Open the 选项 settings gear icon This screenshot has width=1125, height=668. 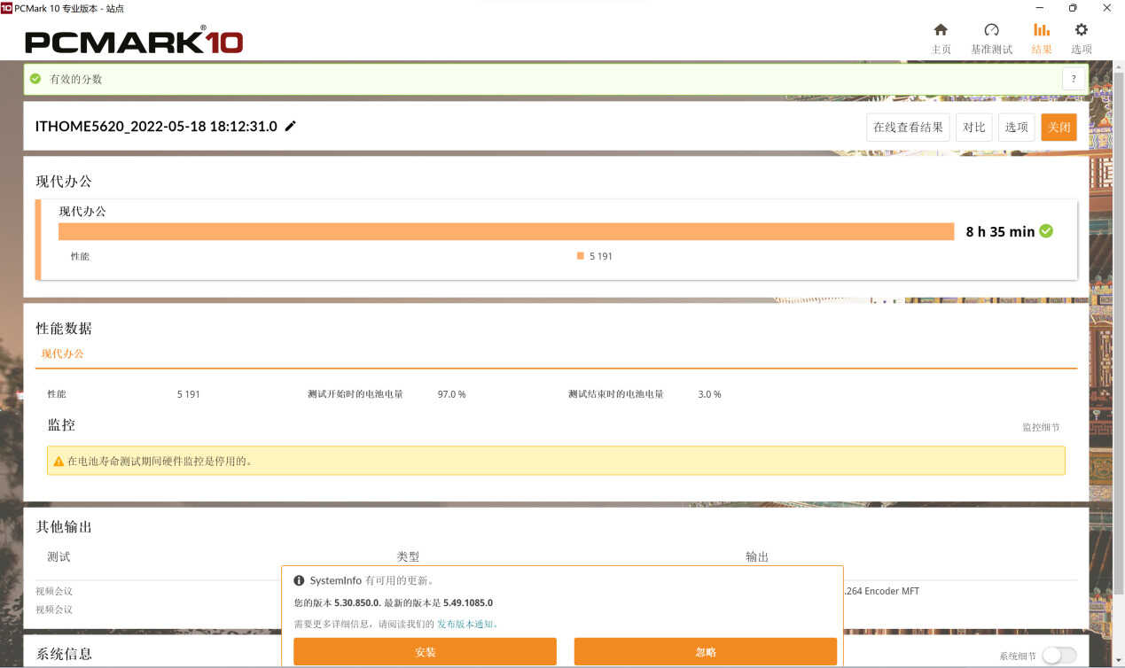(1081, 30)
